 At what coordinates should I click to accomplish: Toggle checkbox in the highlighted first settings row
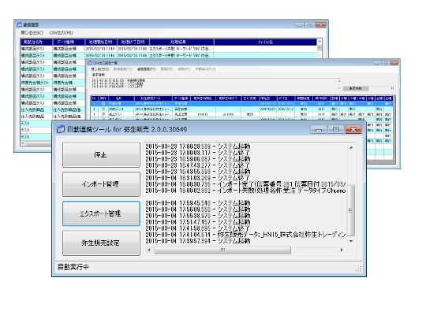(103, 104)
